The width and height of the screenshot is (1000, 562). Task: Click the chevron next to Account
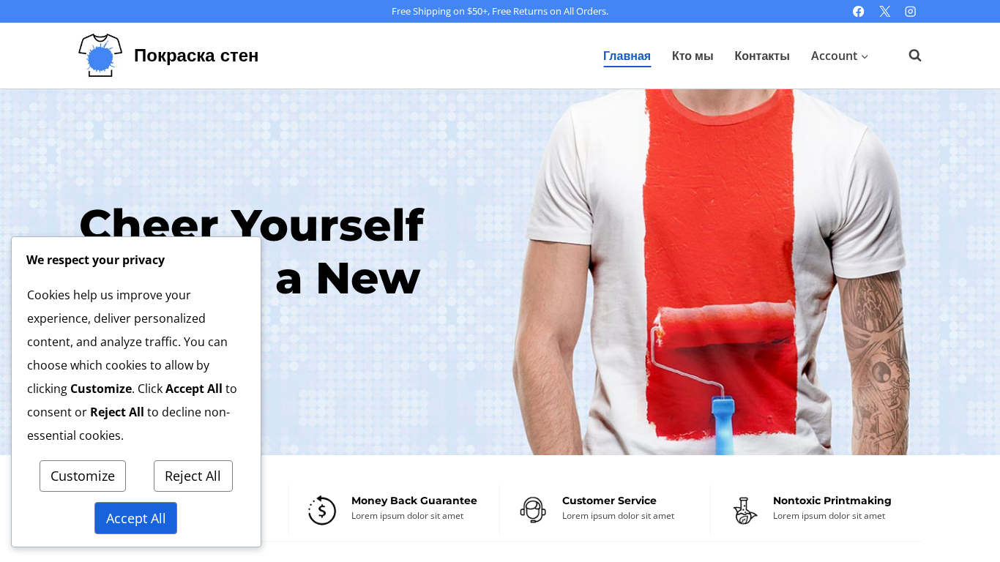click(x=865, y=56)
